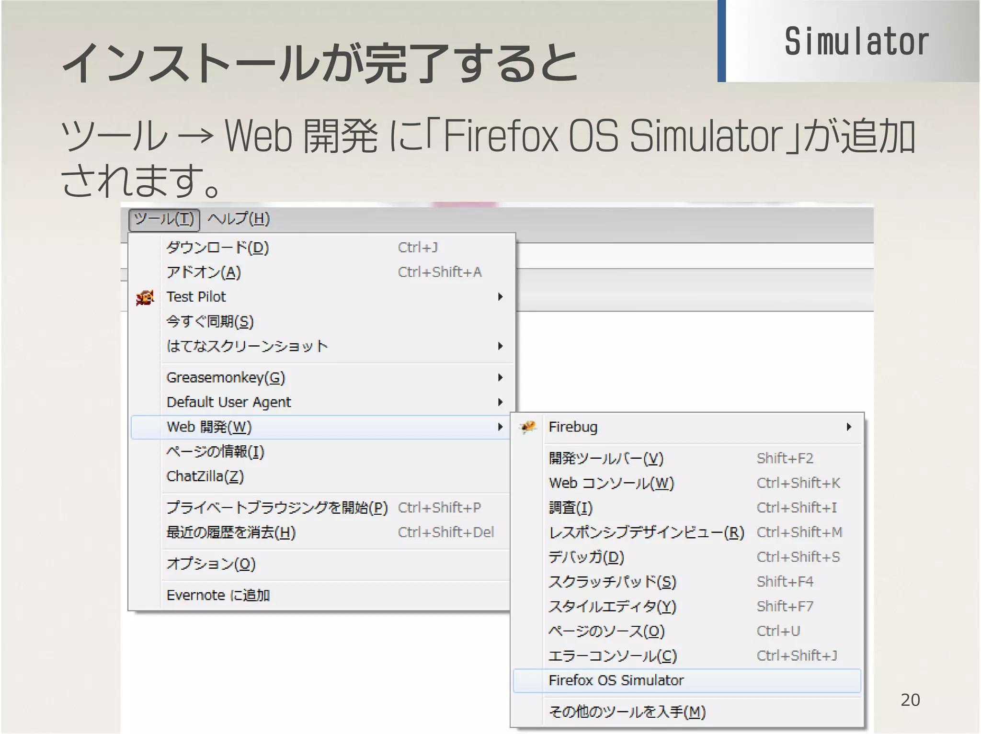
Task: Open the ツール(T) menu
Action: [164, 219]
